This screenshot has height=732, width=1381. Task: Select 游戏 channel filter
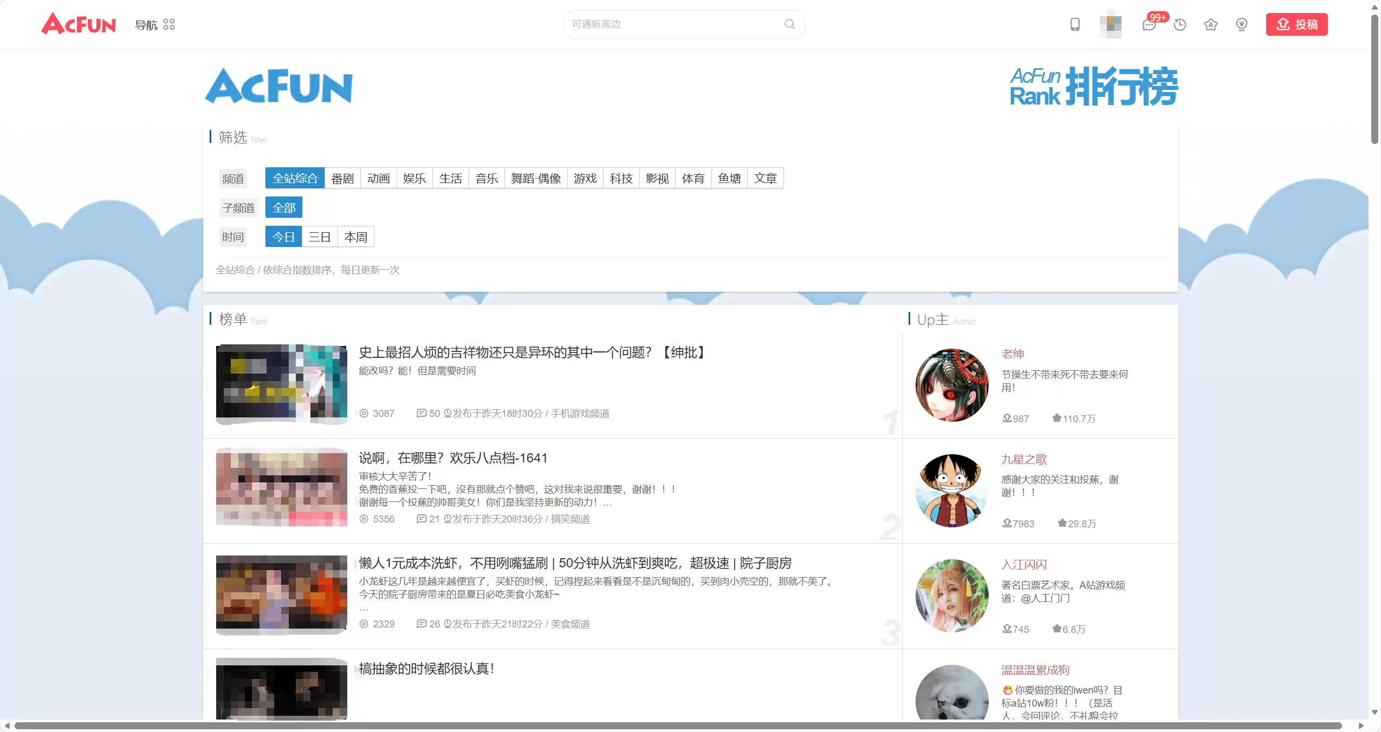[585, 178]
